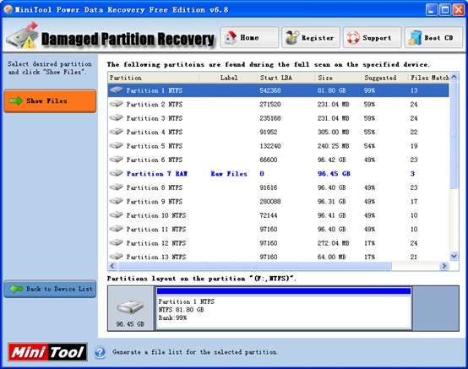468x369 pixels.
Task: Sort by the Files Match column header
Action: tap(429, 78)
